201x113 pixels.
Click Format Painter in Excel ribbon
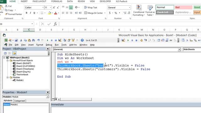[x=14, y=14]
